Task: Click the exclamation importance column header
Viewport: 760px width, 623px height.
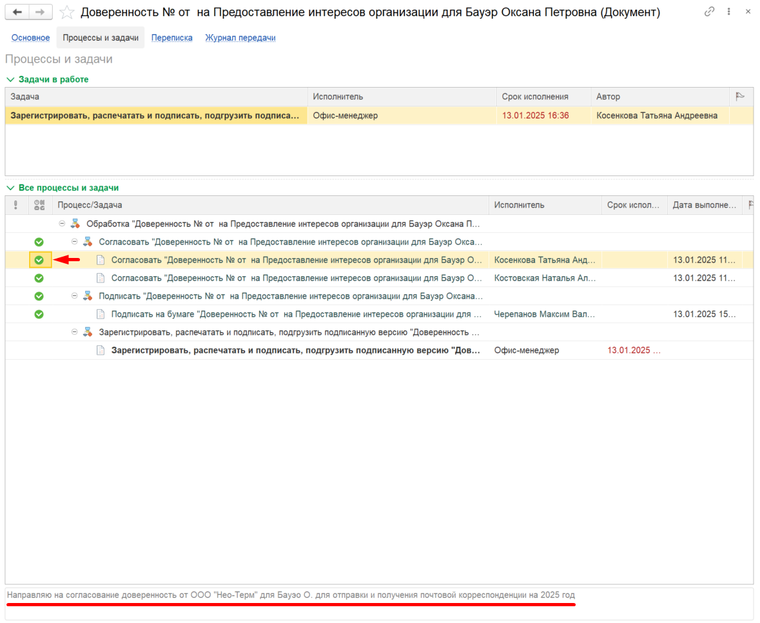Action: pyautogui.click(x=16, y=205)
